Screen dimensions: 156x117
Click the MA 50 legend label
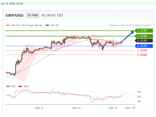55,25
